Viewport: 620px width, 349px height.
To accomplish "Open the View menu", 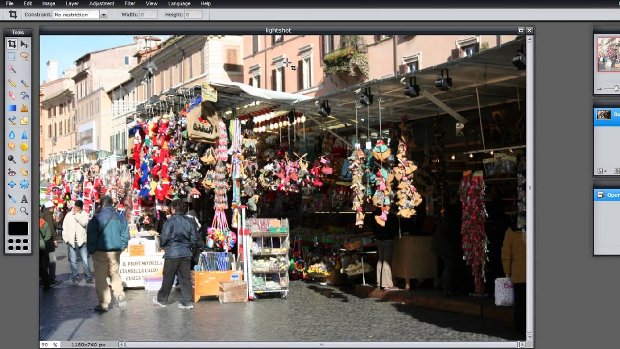I will click(152, 3).
